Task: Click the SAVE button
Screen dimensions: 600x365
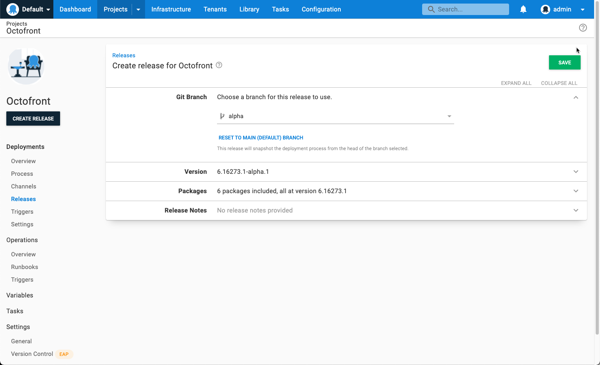Action: click(564, 62)
